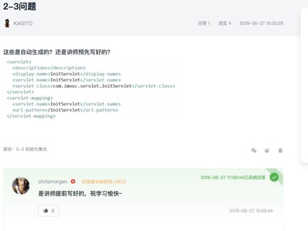
Task: Click the servlet-class com.imooc.servlet.InitServlet line
Action: (x=94, y=86)
